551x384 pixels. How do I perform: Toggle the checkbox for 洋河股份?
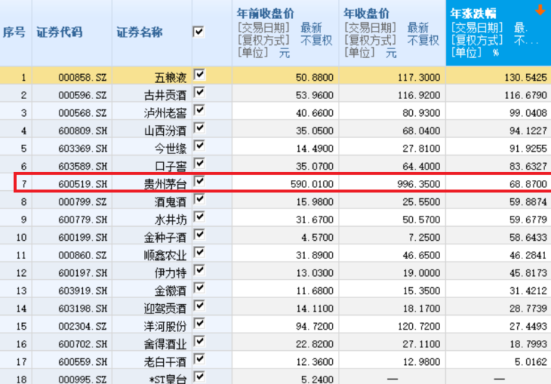pyautogui.click(x=199, y=324)
